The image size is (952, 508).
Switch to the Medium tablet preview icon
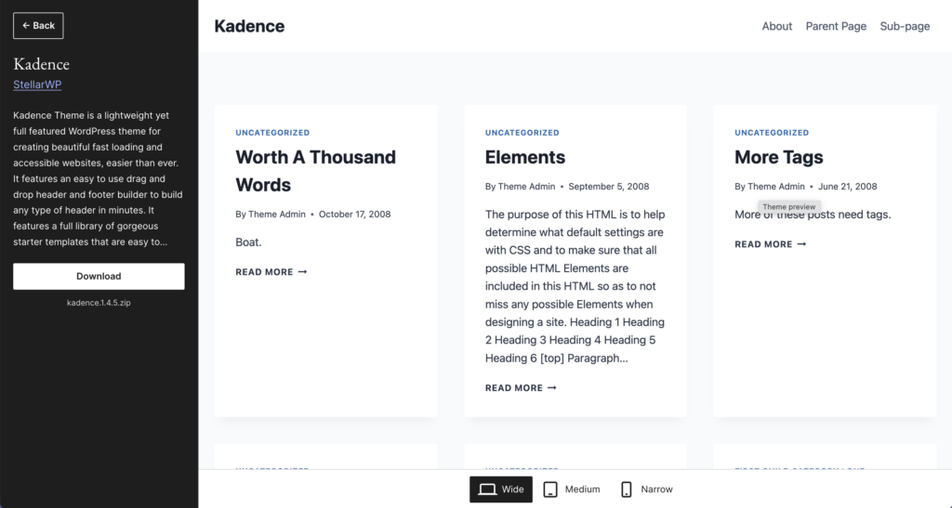(x=550, y=489)
